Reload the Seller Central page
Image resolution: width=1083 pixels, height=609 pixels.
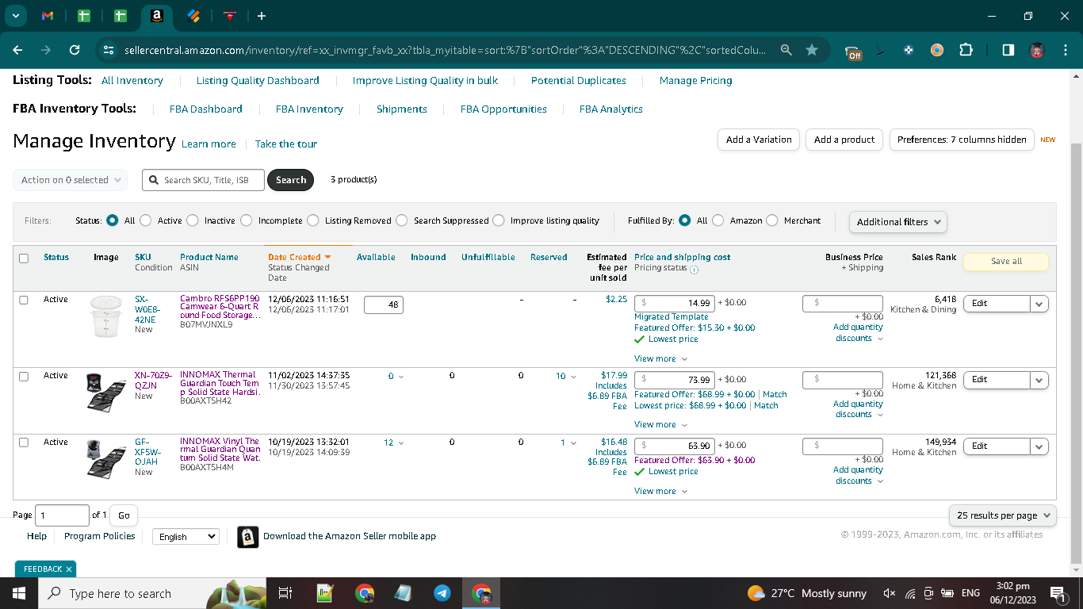click(75, 50)
